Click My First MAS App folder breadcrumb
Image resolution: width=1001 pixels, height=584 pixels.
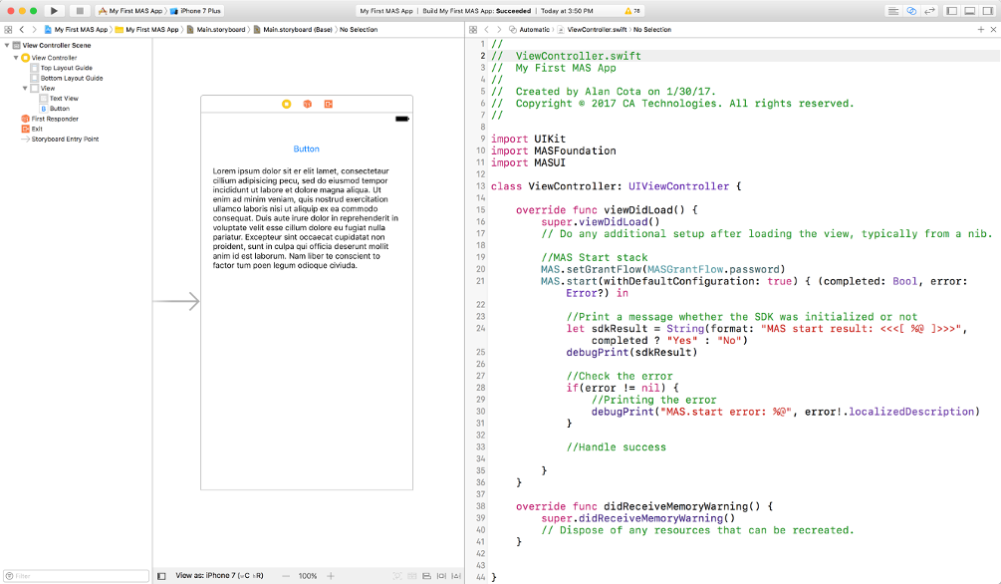pyautogui.click(x=146, y=29)
